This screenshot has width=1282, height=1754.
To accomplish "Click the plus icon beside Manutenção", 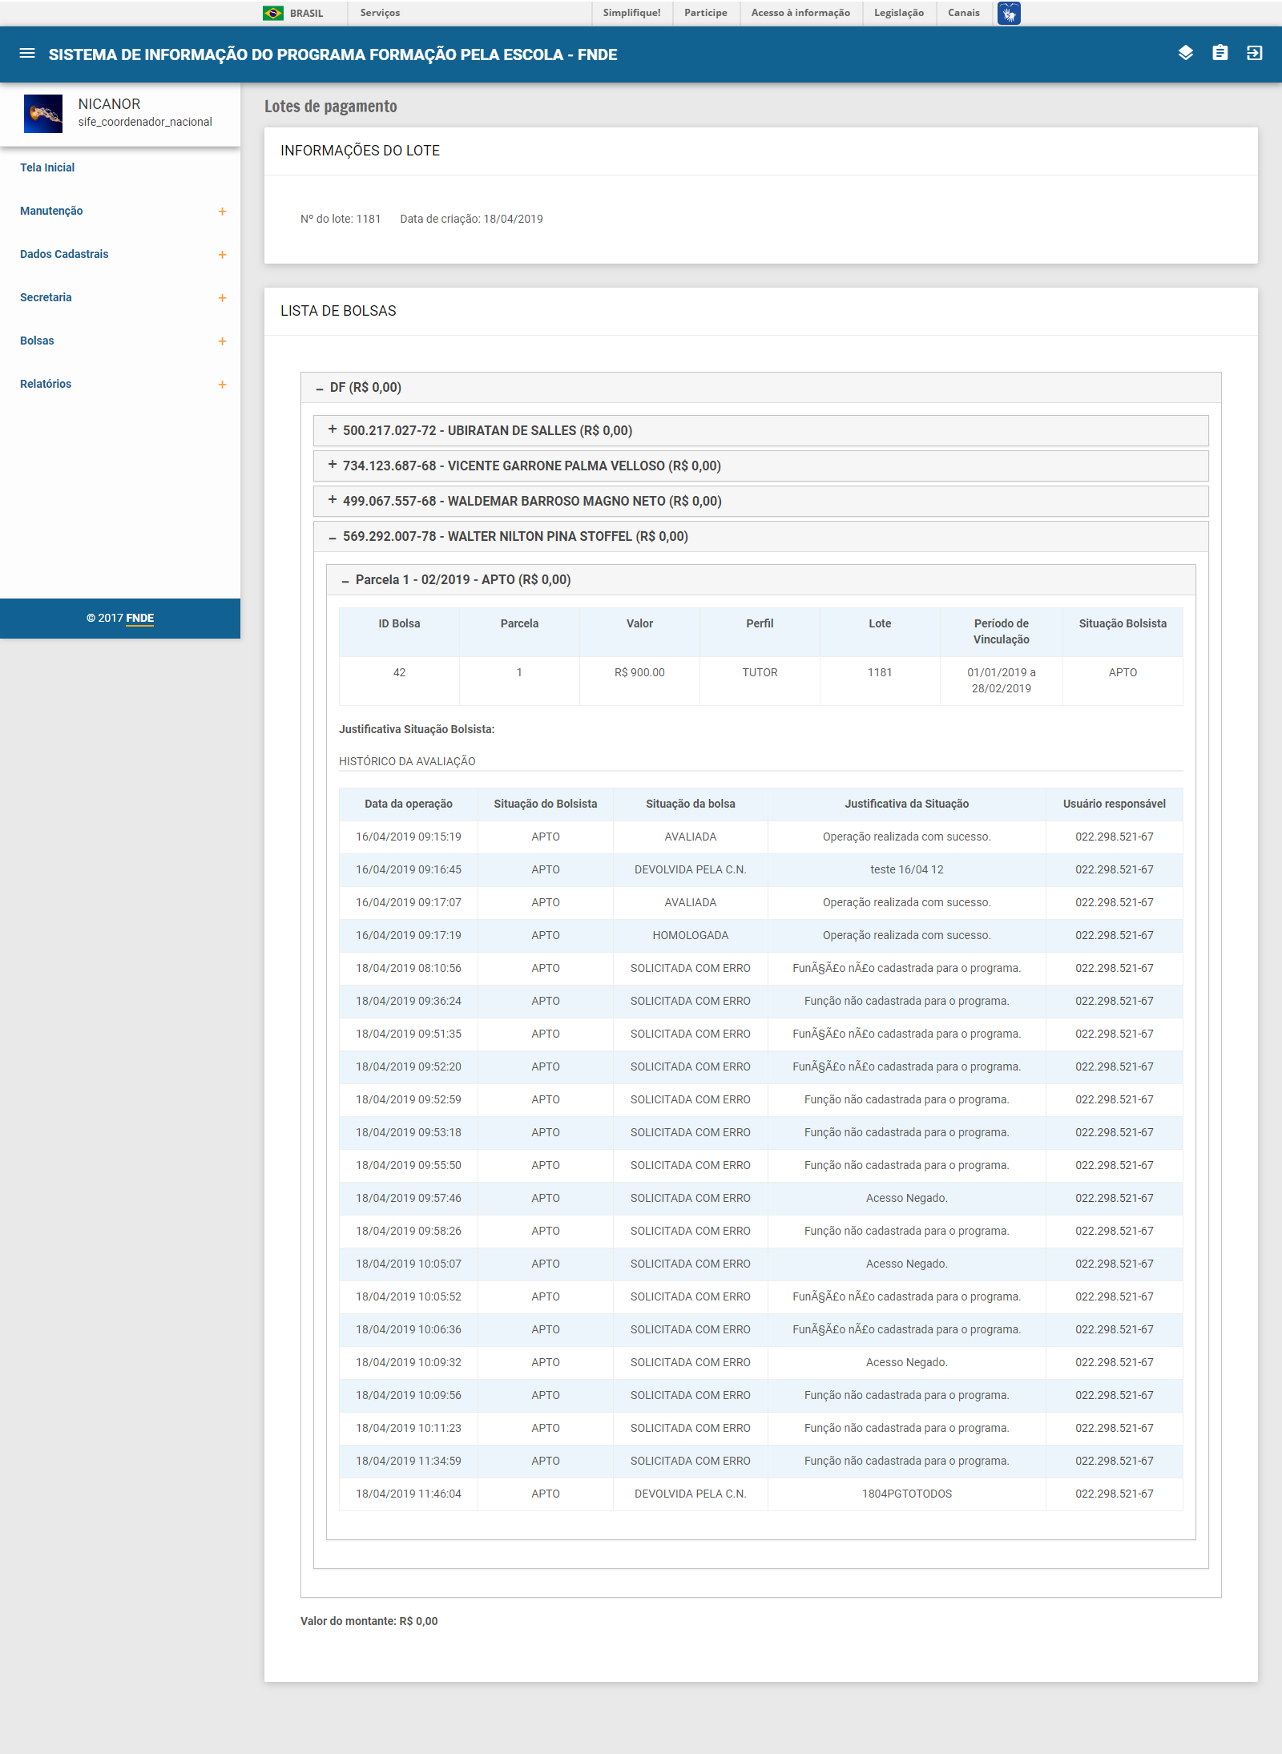I will click(222, 212).
